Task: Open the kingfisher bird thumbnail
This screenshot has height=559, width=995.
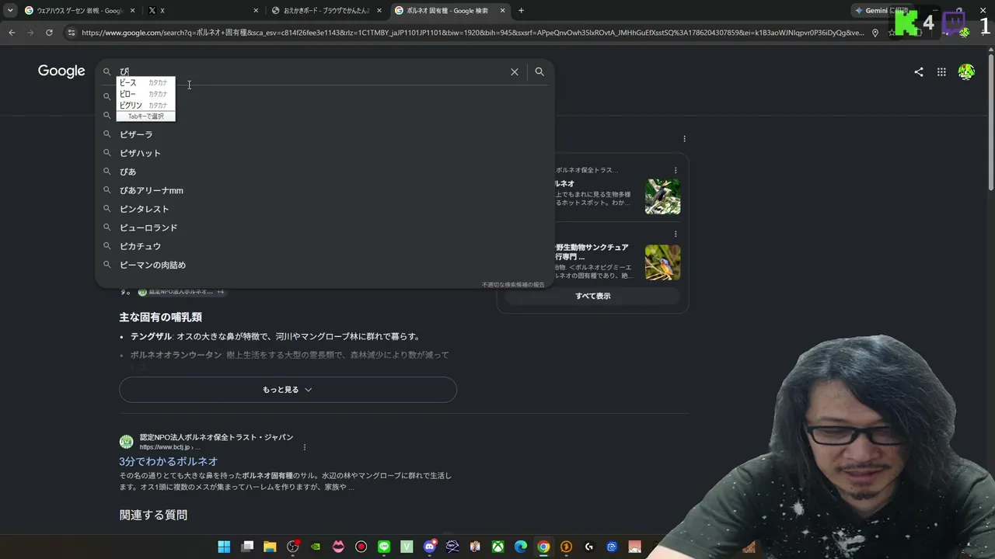Action: 662,262
